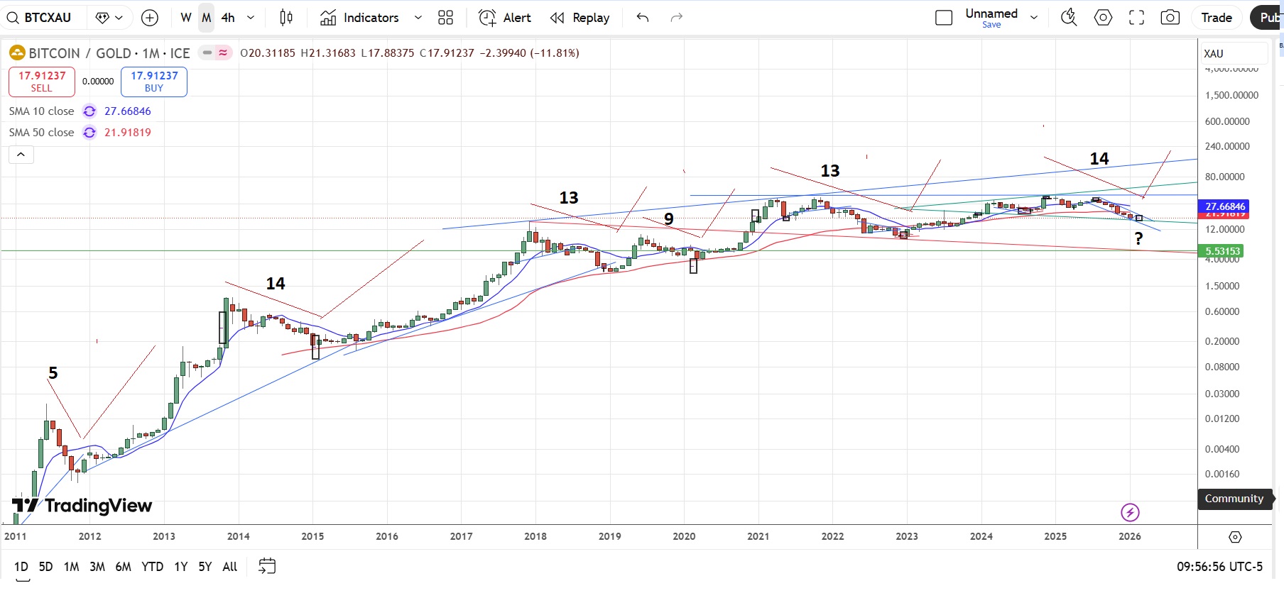
Task: Click the undo arrow
Action: coord(643,18)
